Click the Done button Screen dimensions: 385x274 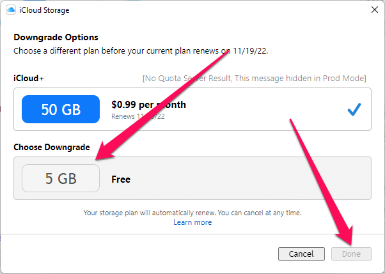tap(351, 254)
